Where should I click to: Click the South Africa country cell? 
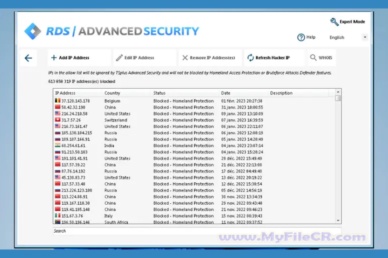pyautogui.click(x=116, y=222)
